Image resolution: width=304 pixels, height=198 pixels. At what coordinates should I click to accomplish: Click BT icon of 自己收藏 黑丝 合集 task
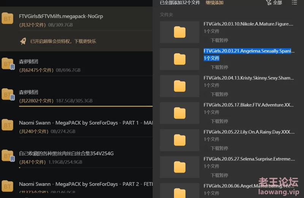[x=8, y=155]
